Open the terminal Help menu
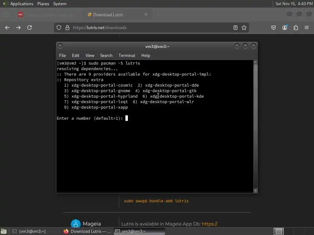Image resolution: width=314 pixels, height=235 pixels. [x=146, y=56]
